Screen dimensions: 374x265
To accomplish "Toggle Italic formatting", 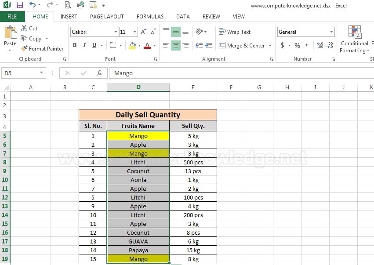I will click(x=84, y=45).
